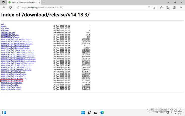Click Microsoft Edge taskbar icon
Viewport: 185px width, 116px height.
[x=102, y=112]
